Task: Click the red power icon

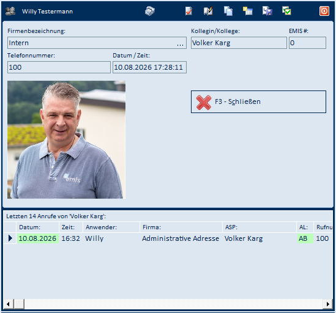Action: pyautogui.click(x=324, y=11)
